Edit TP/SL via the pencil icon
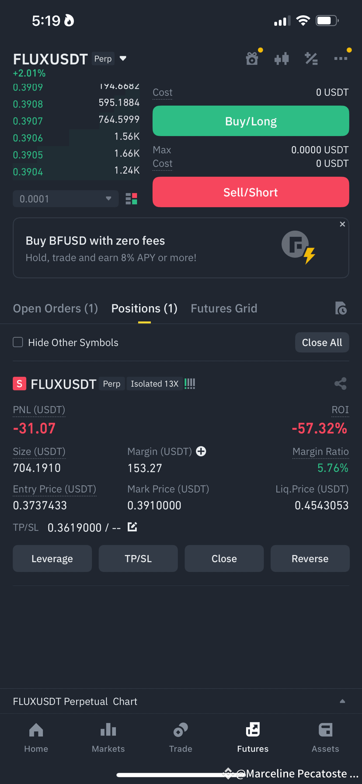Image resolution: width=362 pixels, height=784 pixels. pos(132,527)
